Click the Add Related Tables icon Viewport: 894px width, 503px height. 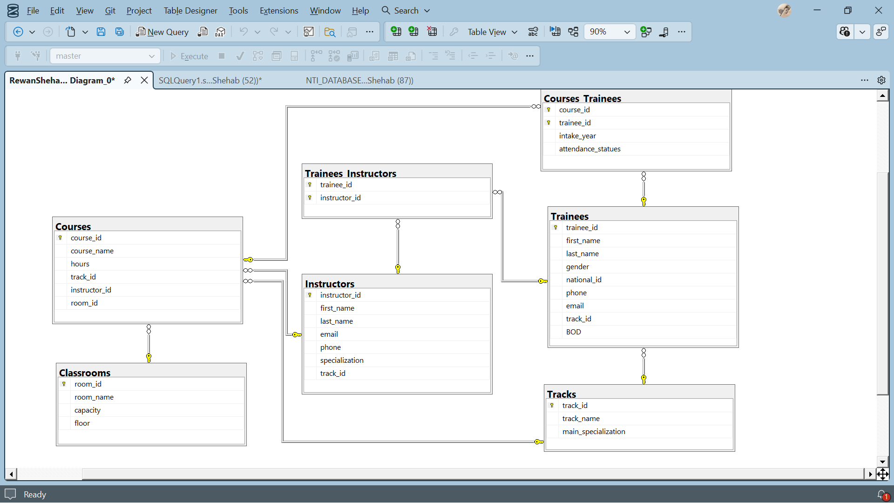pyautogui.click(x=646, y=32)
